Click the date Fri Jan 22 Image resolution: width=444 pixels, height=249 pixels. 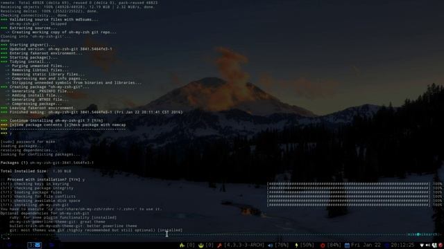(x=366, y=245)
